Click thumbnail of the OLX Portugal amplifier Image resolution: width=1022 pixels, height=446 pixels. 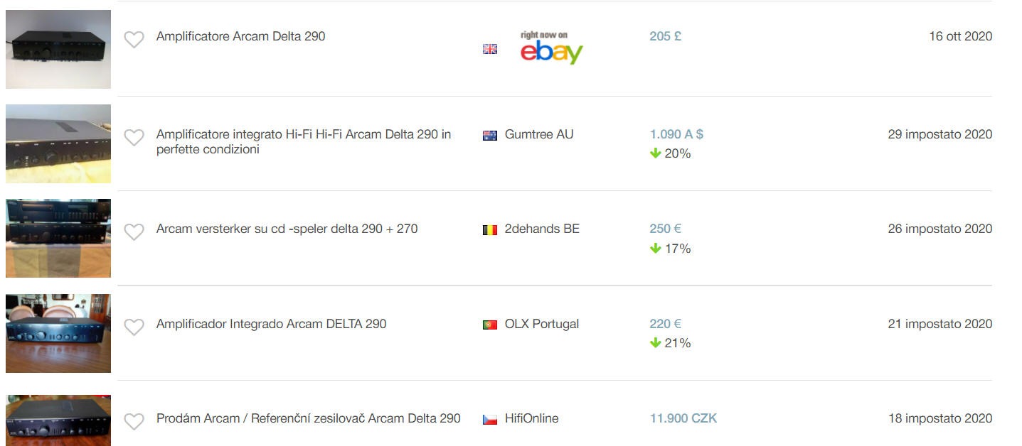(x=58, y=333)
